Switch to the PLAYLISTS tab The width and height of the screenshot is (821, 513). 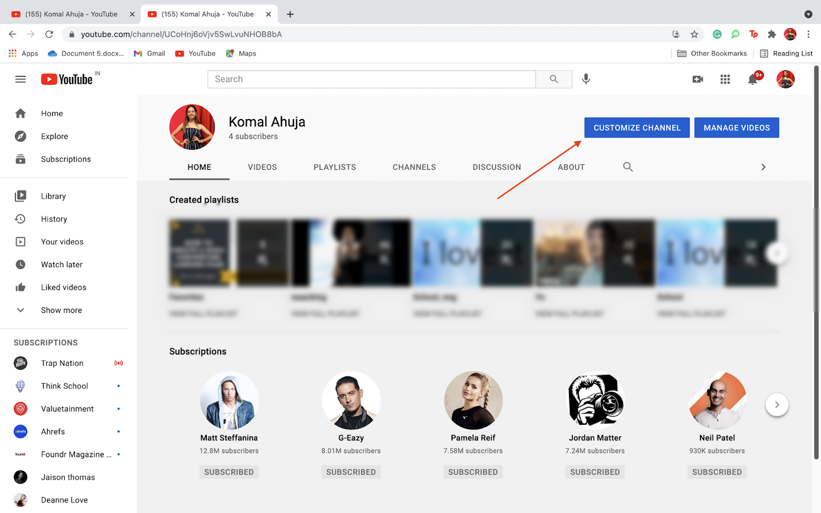[335, 167]
